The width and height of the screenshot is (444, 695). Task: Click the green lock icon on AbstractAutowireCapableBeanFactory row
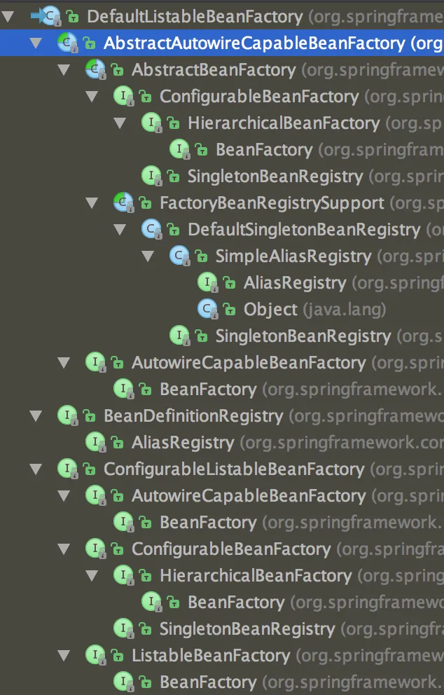pos(89,44)
